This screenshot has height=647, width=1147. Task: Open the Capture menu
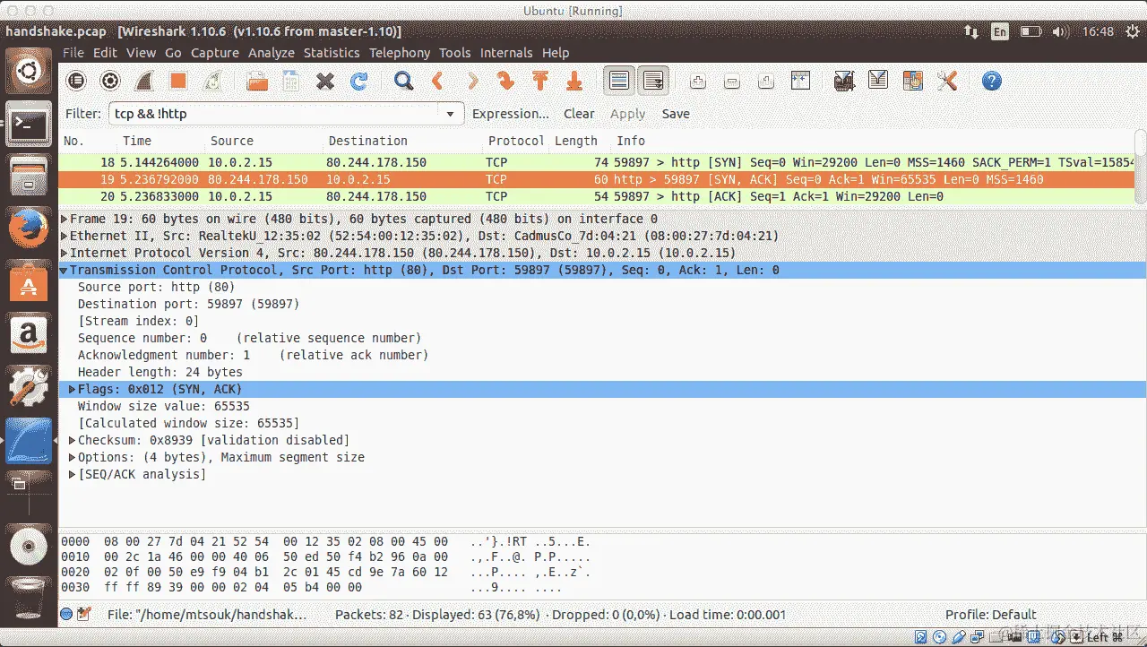(x=215, y=53)
